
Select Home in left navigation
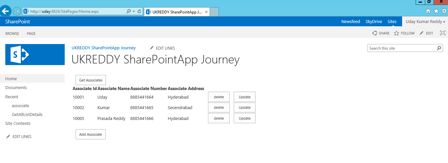pos(11,79)
